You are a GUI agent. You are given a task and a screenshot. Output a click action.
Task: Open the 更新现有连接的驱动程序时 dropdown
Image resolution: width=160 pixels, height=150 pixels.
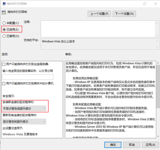pos(24,122)
